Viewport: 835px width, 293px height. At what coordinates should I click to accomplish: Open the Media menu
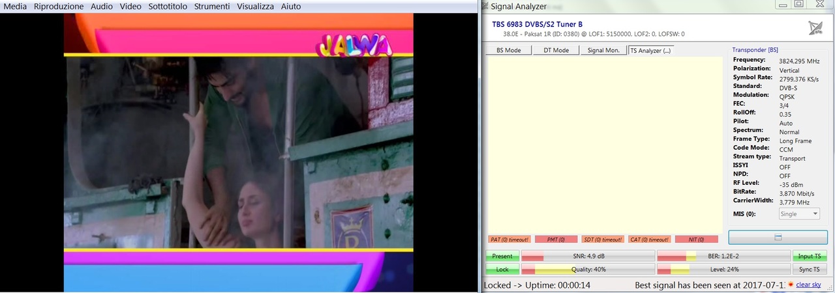(16, 6)
